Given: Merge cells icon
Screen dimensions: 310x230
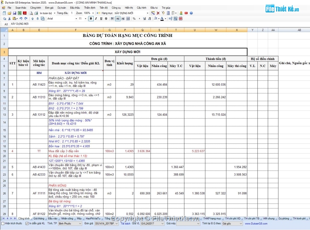Looking at the screenshot, I should coord(128,19).
